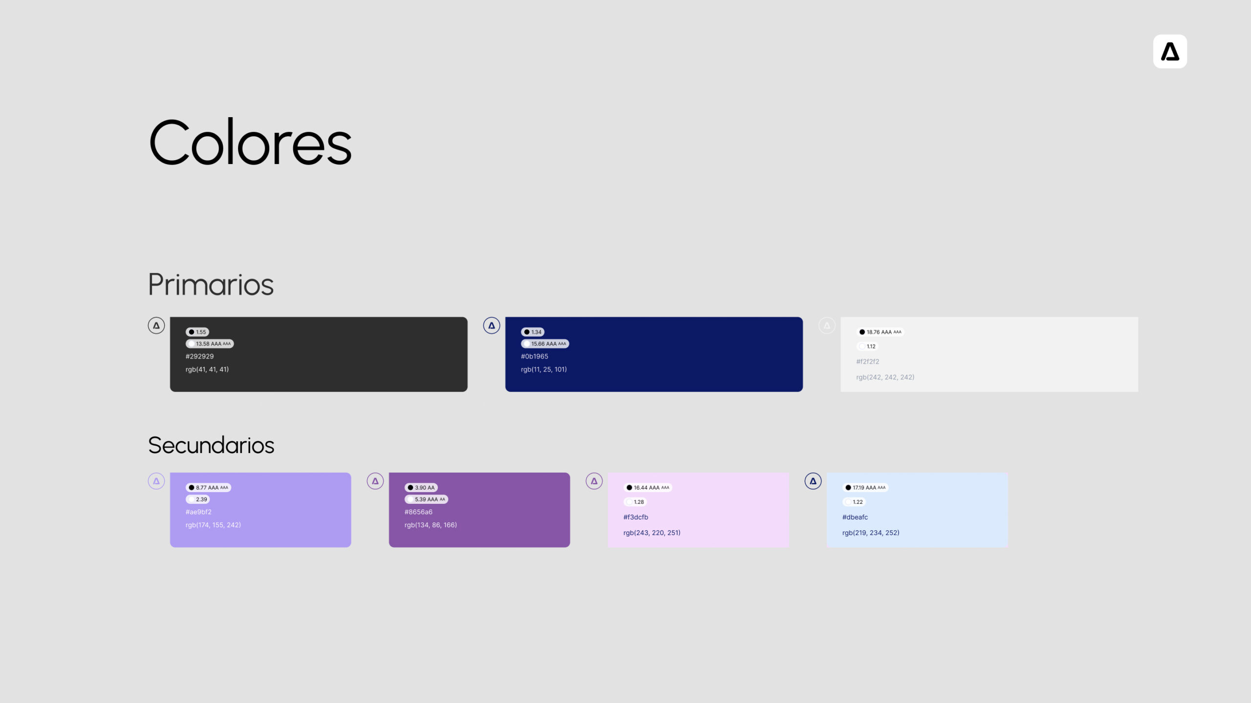Click the 5.39 AAA contrast badge

(x=426, y=499)
